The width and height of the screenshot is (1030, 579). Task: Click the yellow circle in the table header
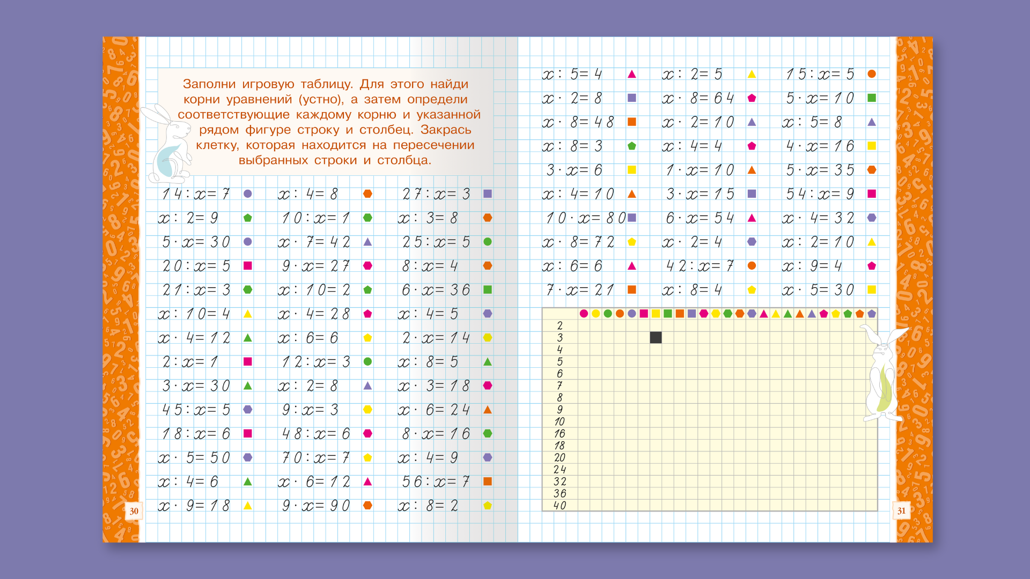595,314
